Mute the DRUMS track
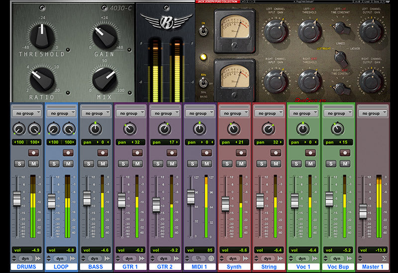Screen dimensions: 398x273 [x=33, y=164]
